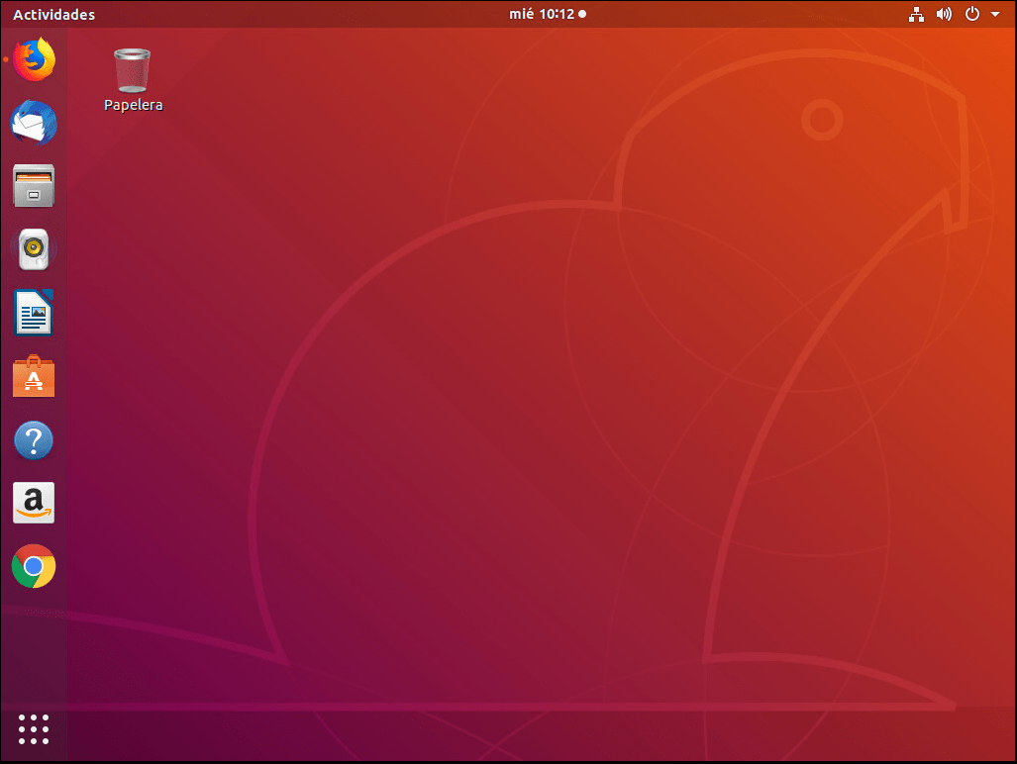Image resolution: width=1017 pixels, height=764 pixels.
Task: Open Thunderbird mail client
Action: click(33, 123)
